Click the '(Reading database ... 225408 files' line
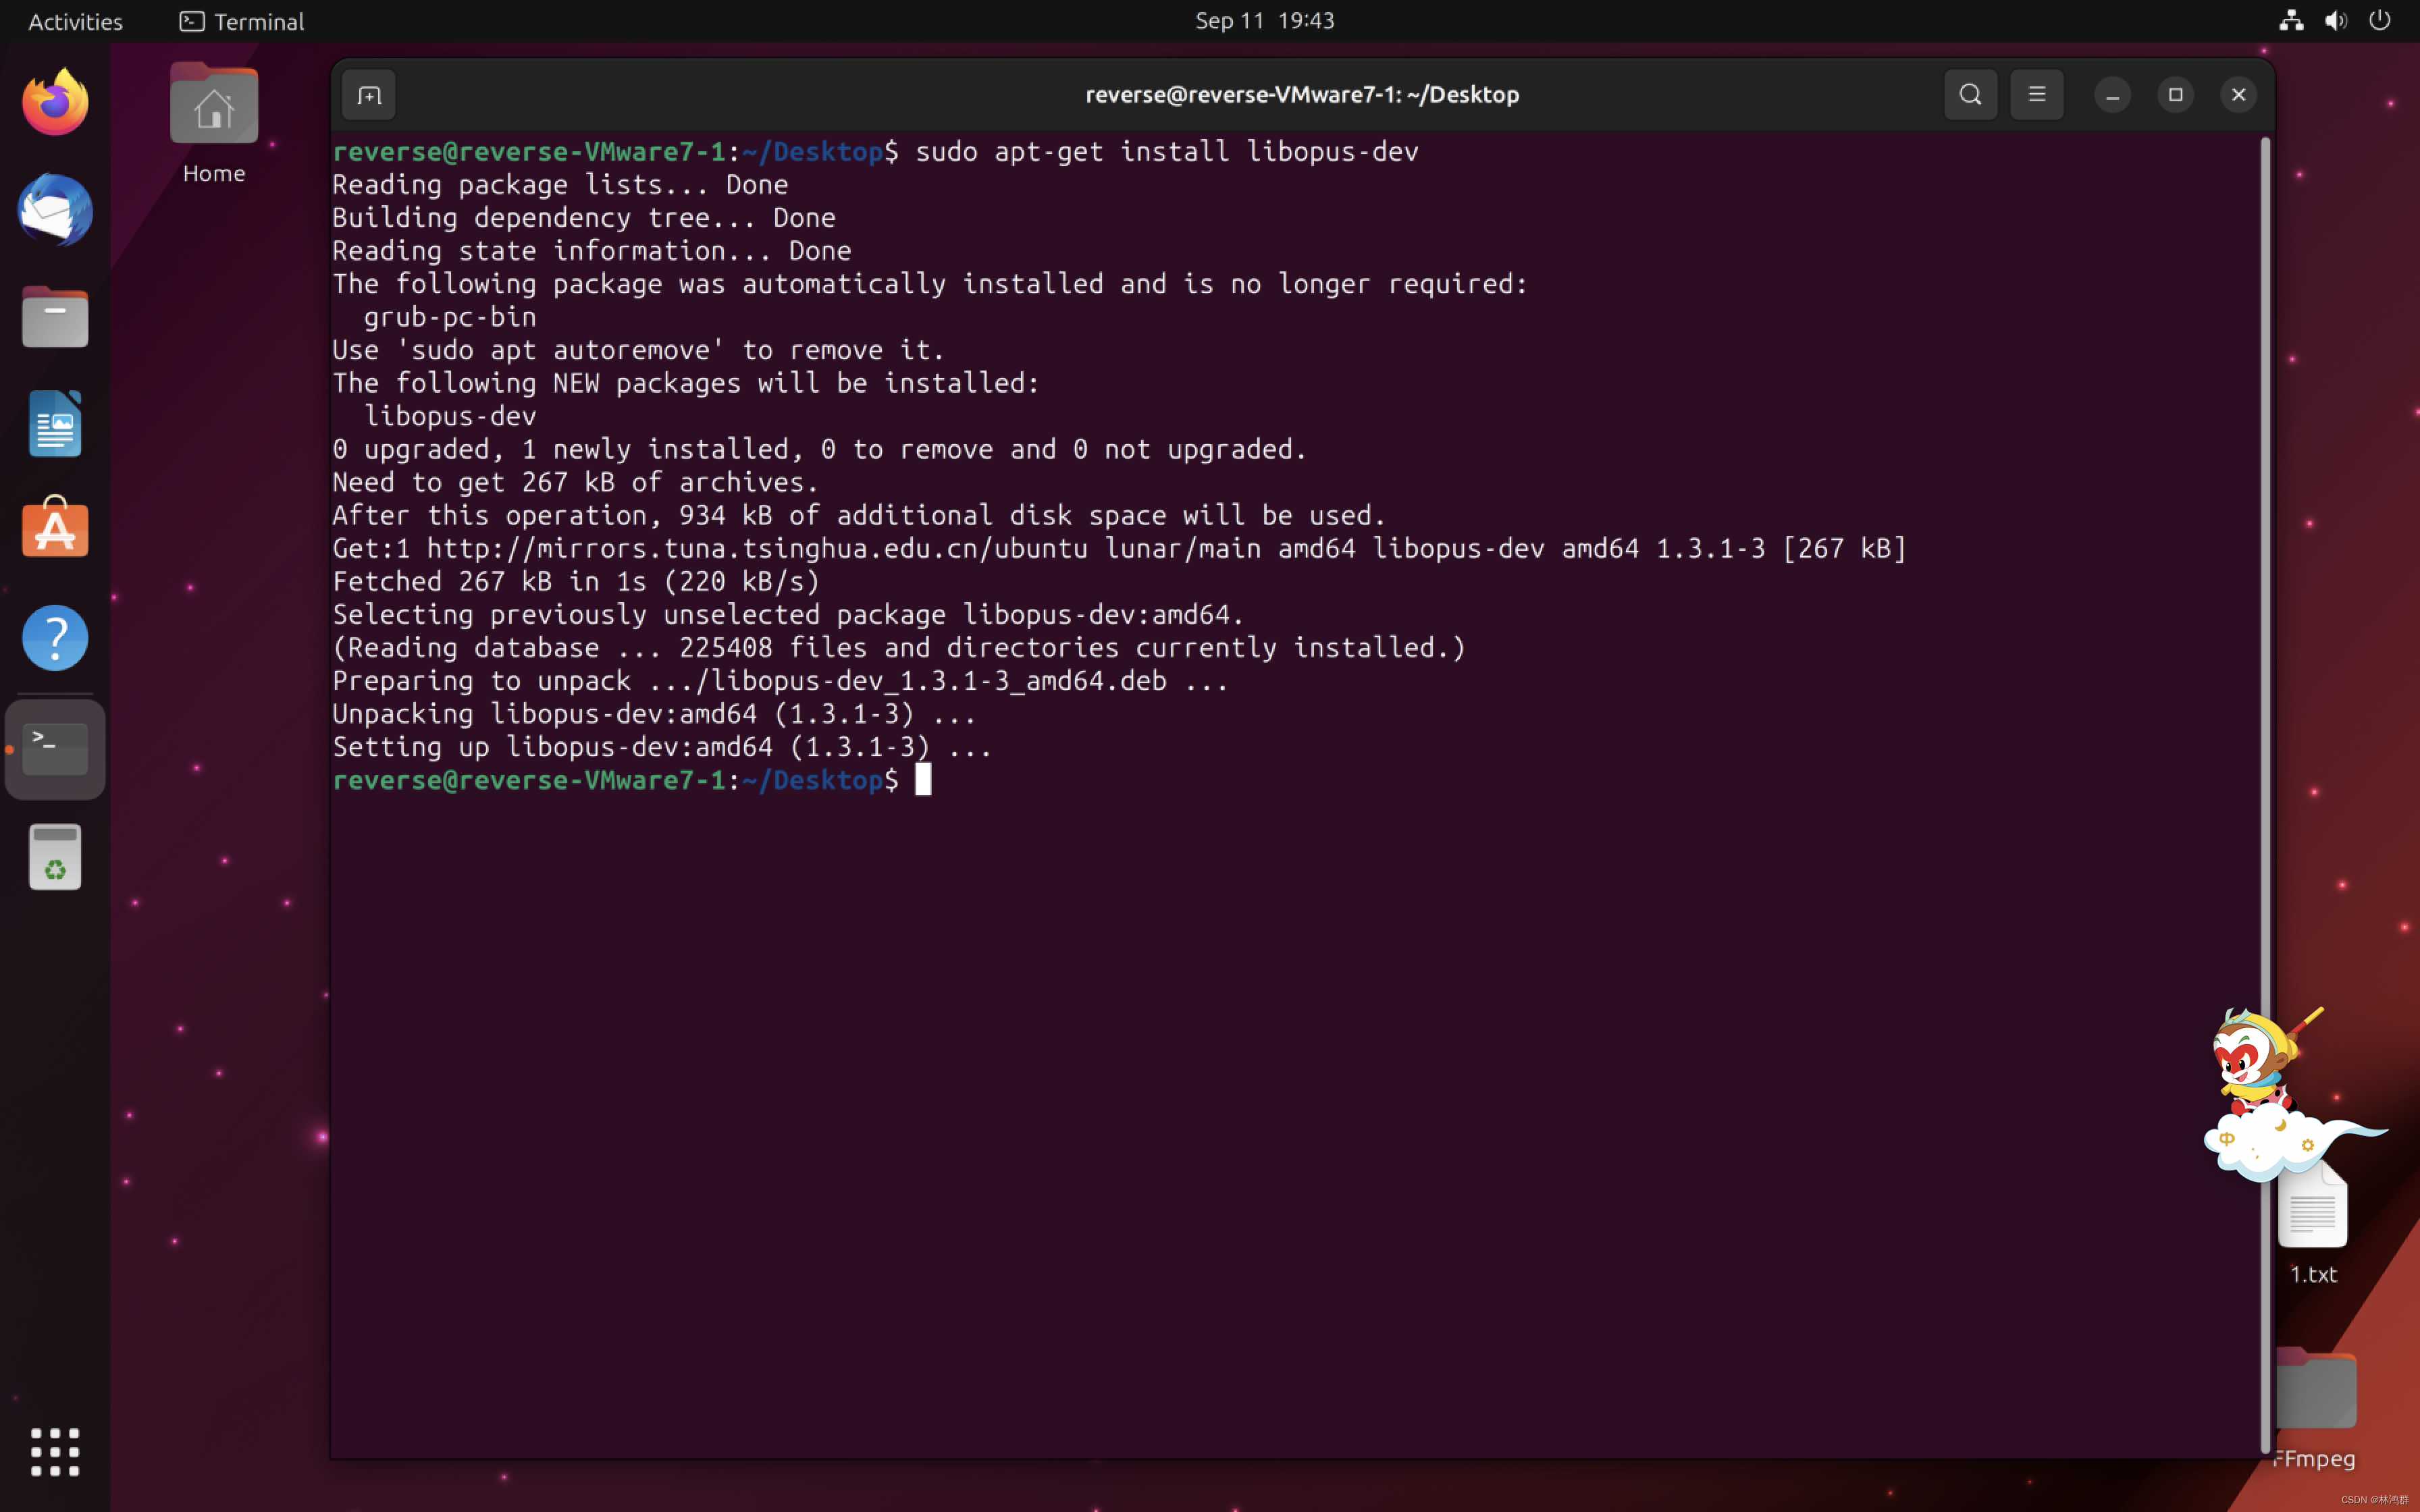This screenshot has height=1512, width=2420. (x=899, y=648)
